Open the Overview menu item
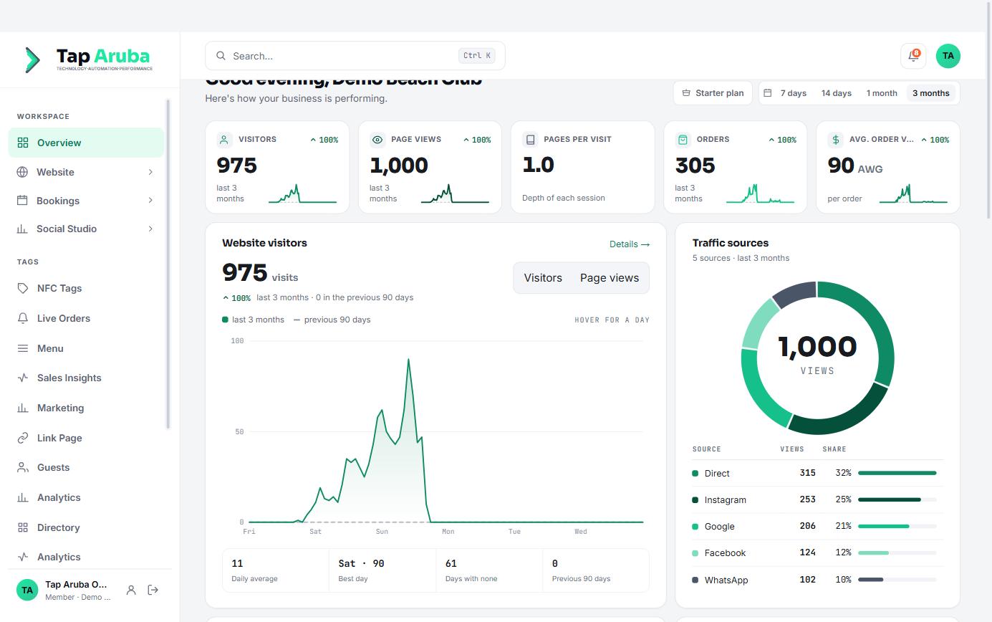The image size is (992, 622). (x=86, y=143)
